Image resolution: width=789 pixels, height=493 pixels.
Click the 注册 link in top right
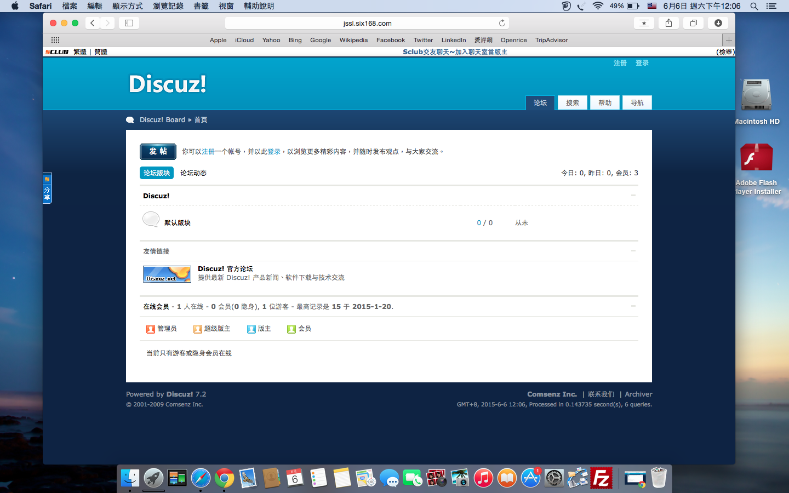(x=620, y=63)
